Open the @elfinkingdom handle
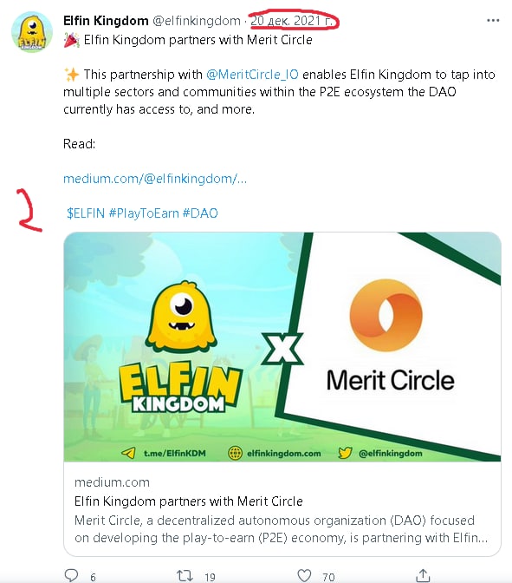The height and width of the screenshot is (583, 512). click(x=197, y=21)
